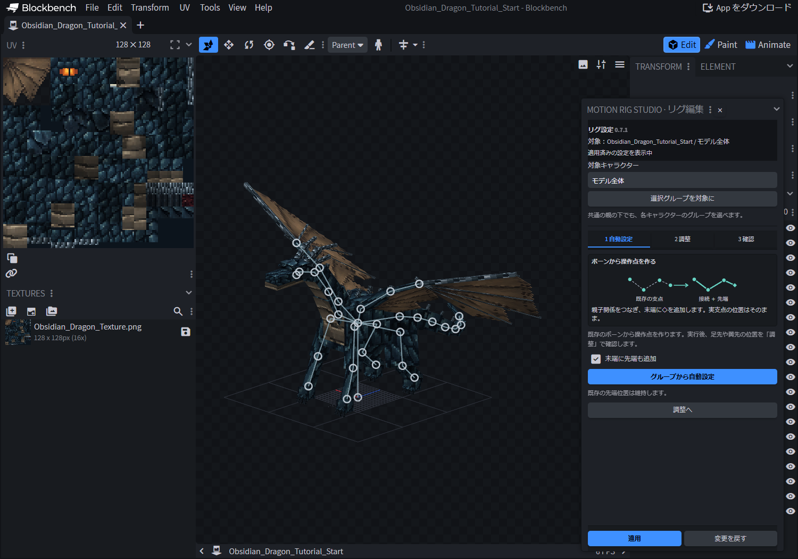
Task: Open the chevron dropdown next to UV fullscreen icon
Action: [189, 45]
